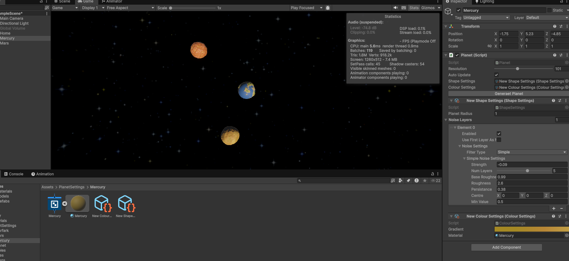
Task: Toggle Auto Update checkbox
Action: (496, 75)
